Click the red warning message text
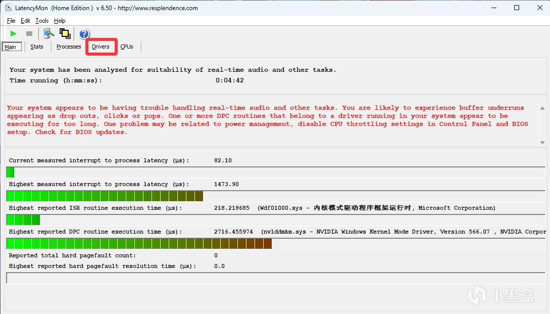Image resolution: width=550 pixels, height=314 pixels. point(267,120)
